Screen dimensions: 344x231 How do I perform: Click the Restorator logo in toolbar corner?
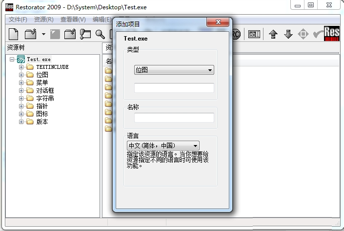click(332, 33)
